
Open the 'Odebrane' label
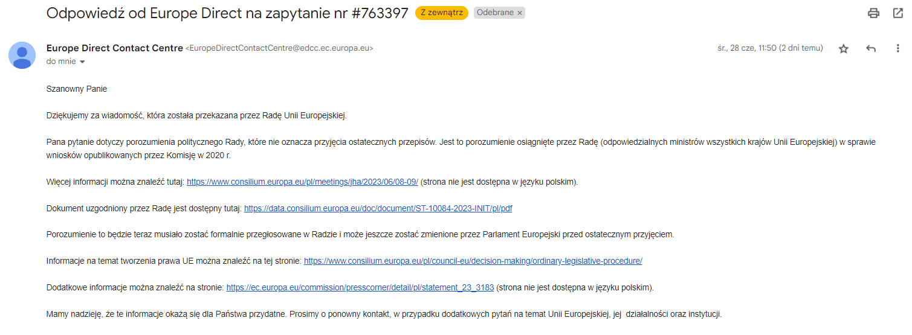[495, 13]
